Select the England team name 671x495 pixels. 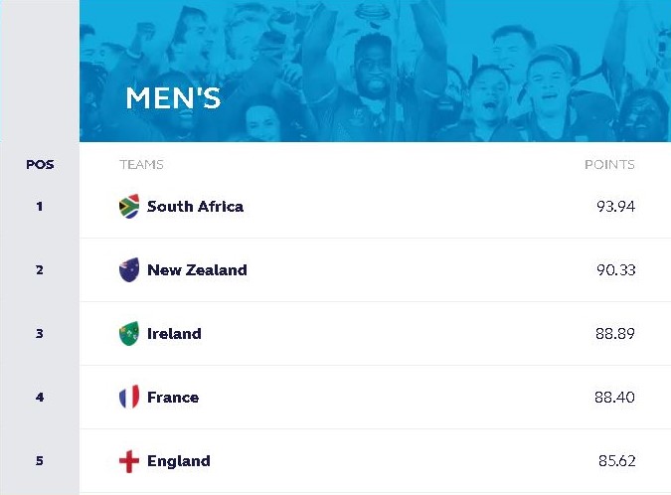pyautogui.click(x=179, y=461)
